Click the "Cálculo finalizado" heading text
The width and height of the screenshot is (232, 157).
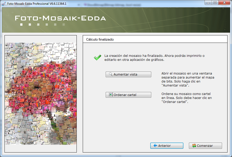100,40
